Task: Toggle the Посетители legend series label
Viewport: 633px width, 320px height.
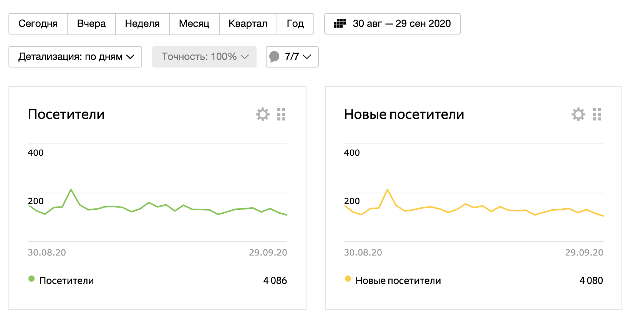Action: [x=66, y=280]
